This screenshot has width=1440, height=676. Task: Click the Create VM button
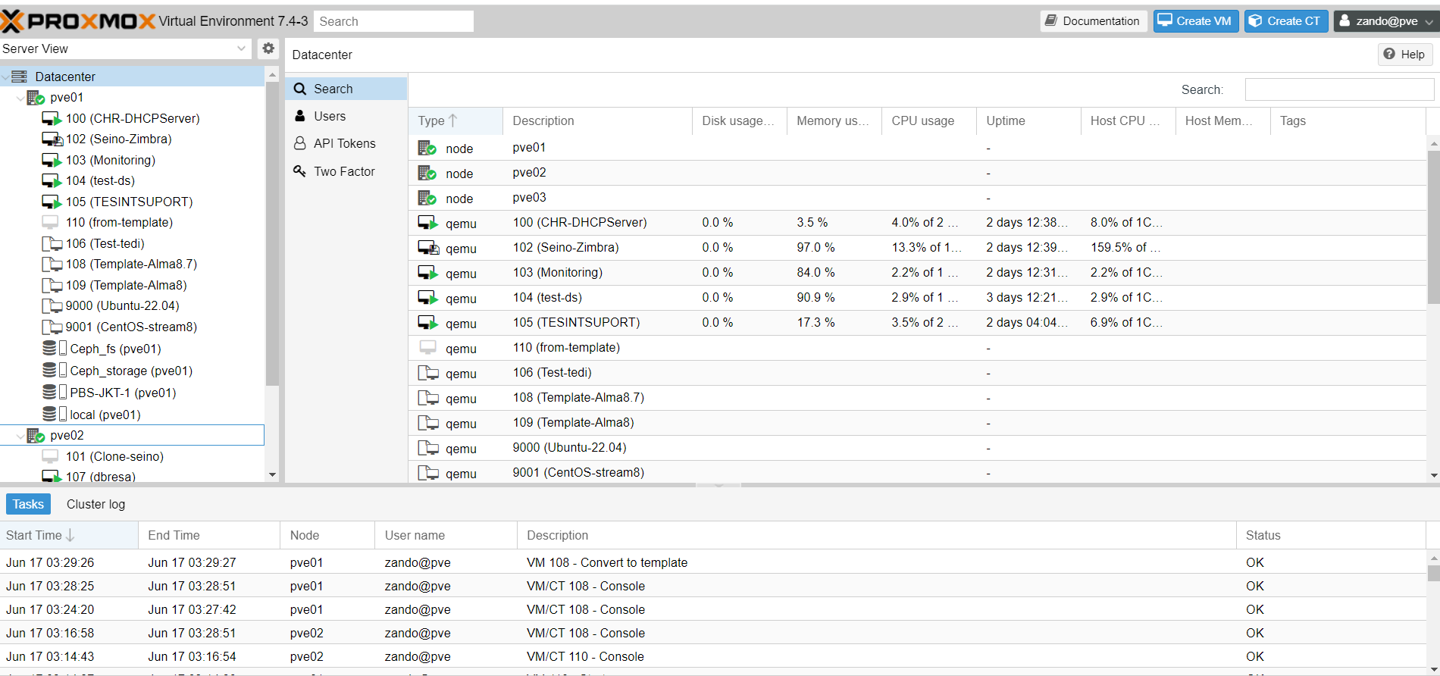[x=1195, y=21]
